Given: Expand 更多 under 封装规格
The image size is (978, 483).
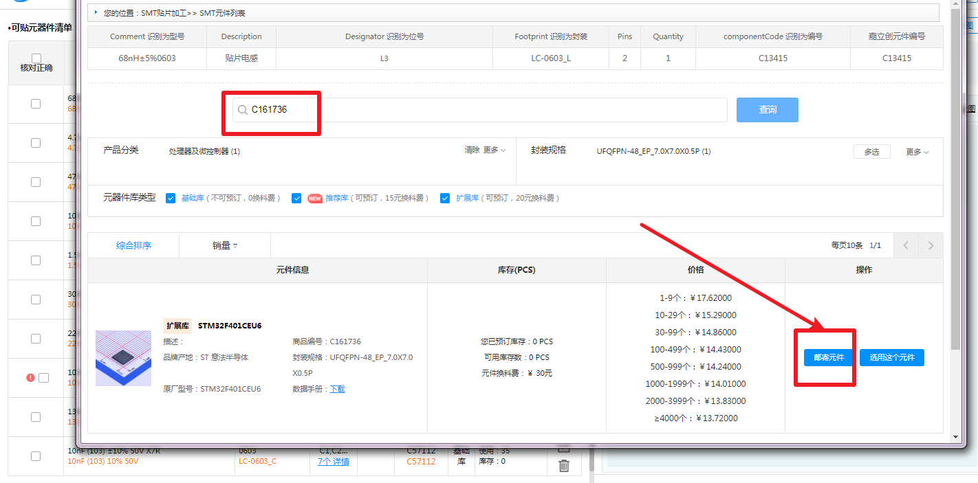Looking at the screenshot, I should click(x=917, y=152).
